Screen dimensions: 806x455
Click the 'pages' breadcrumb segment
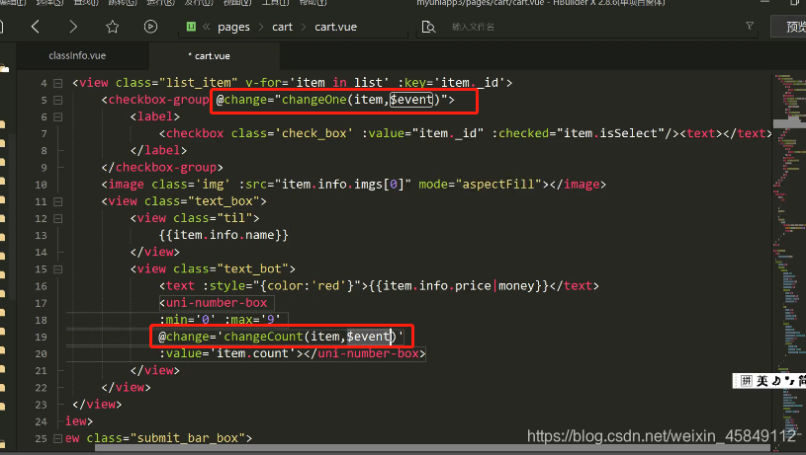click(233, 27)
